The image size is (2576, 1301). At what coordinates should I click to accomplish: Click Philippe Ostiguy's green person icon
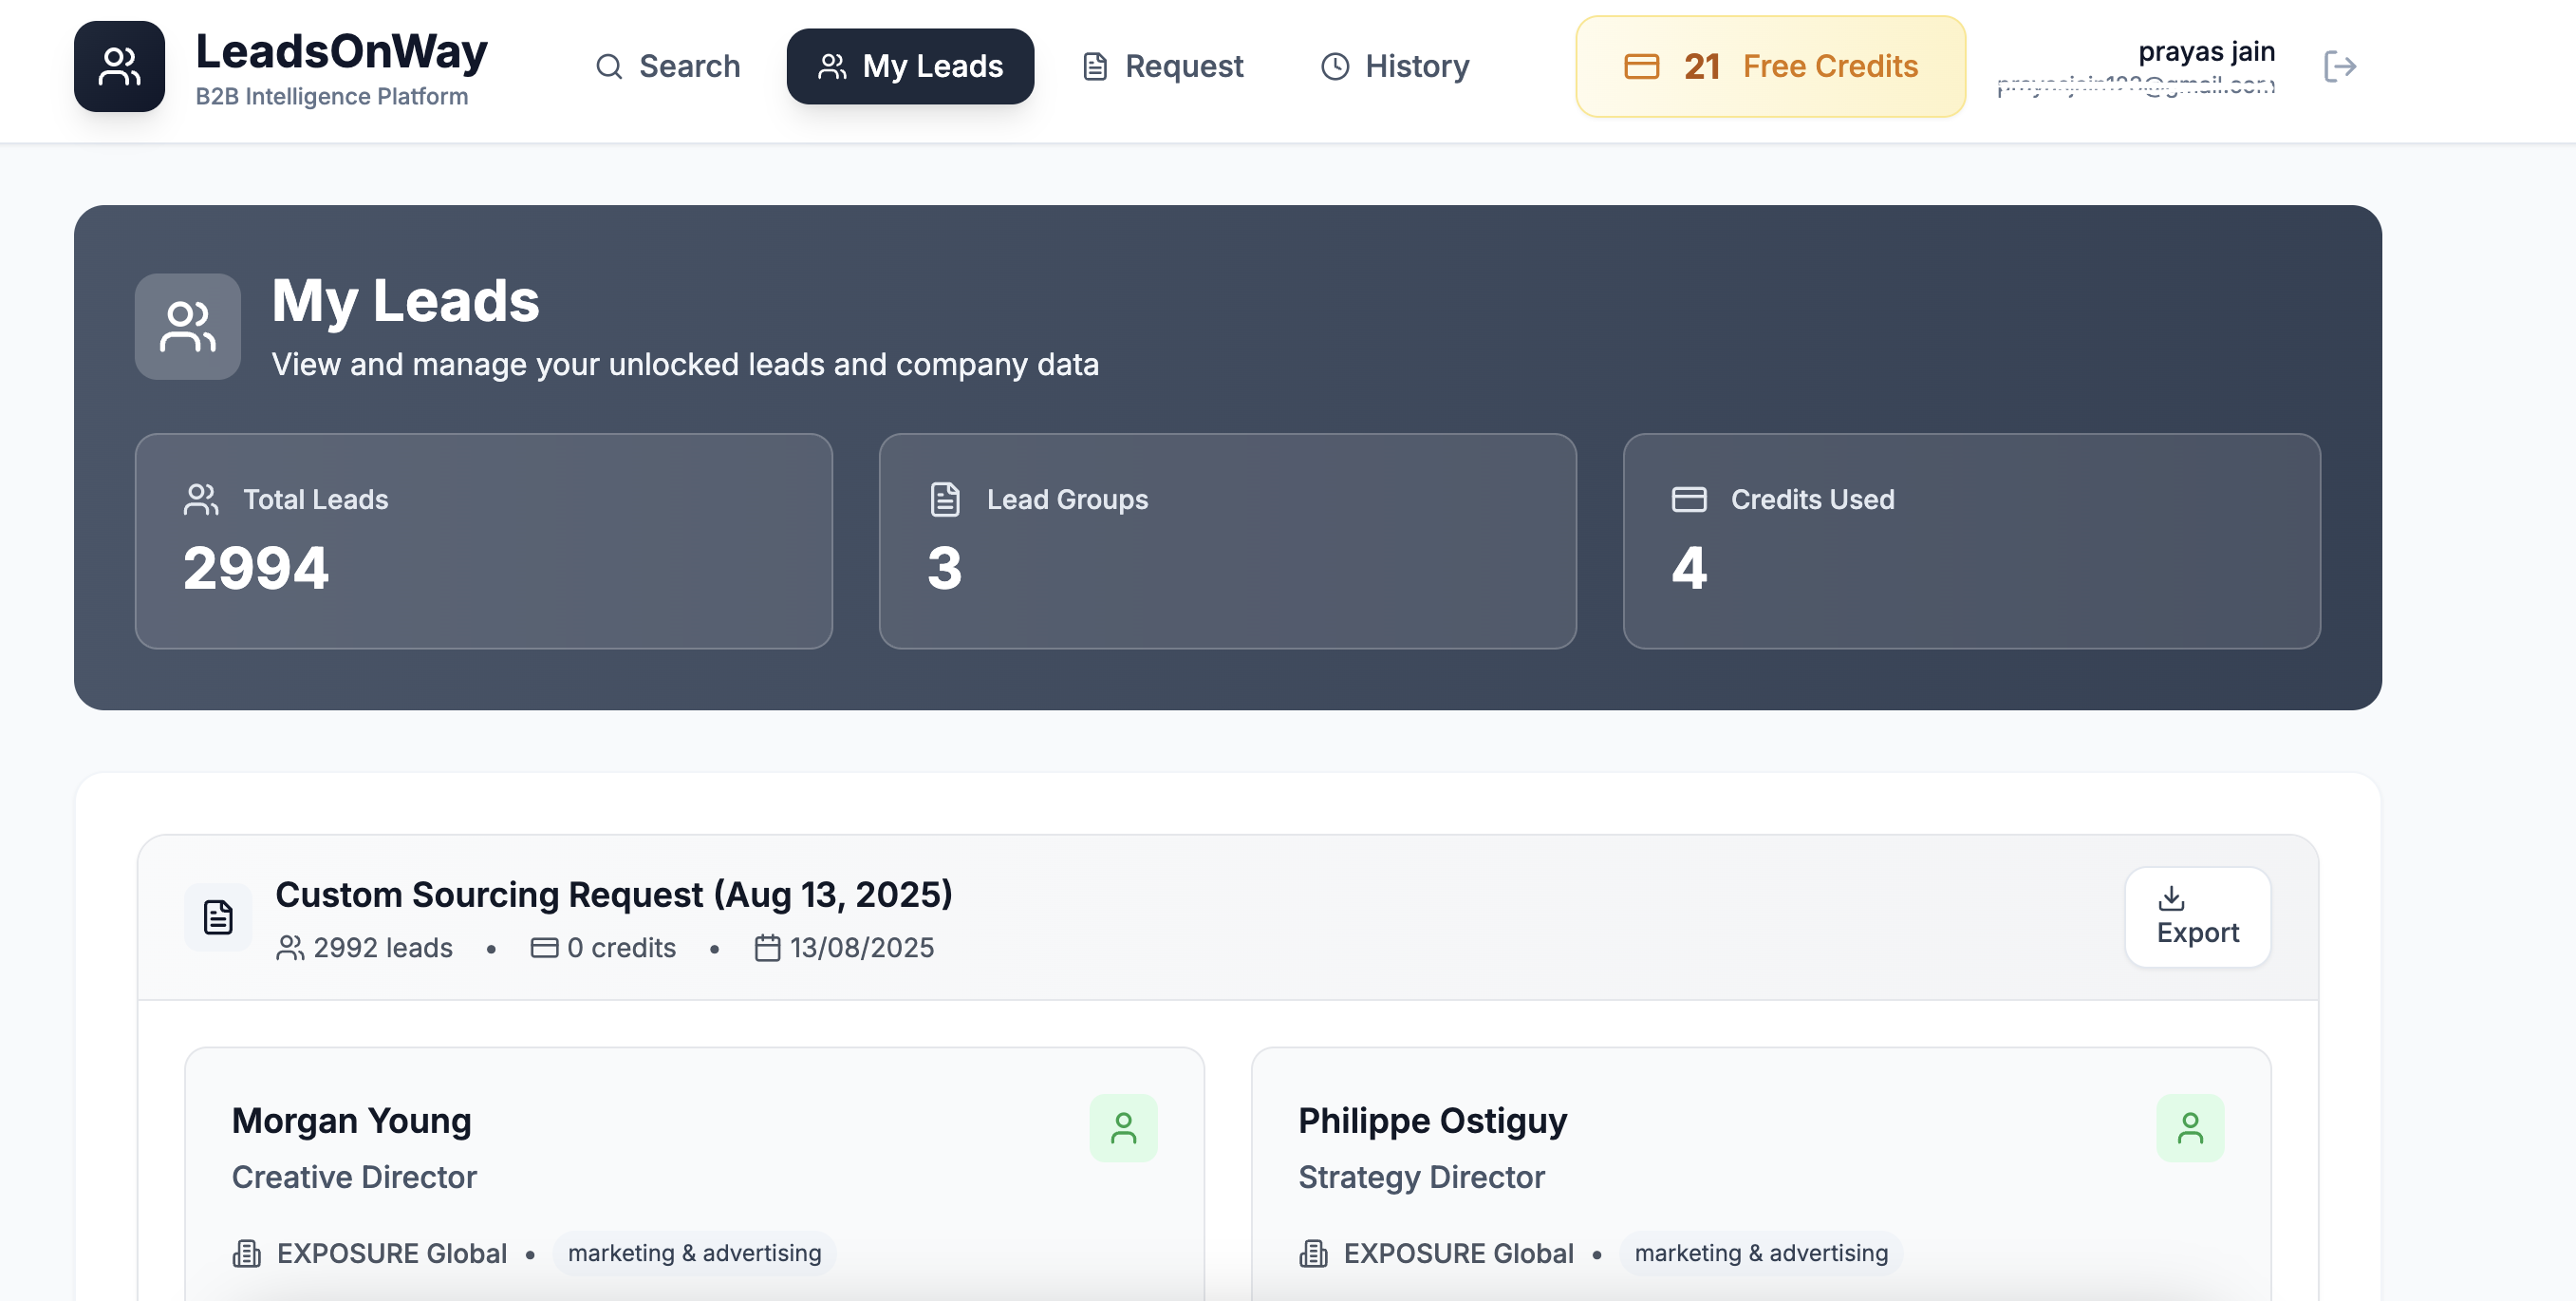coord(2190,1128)
